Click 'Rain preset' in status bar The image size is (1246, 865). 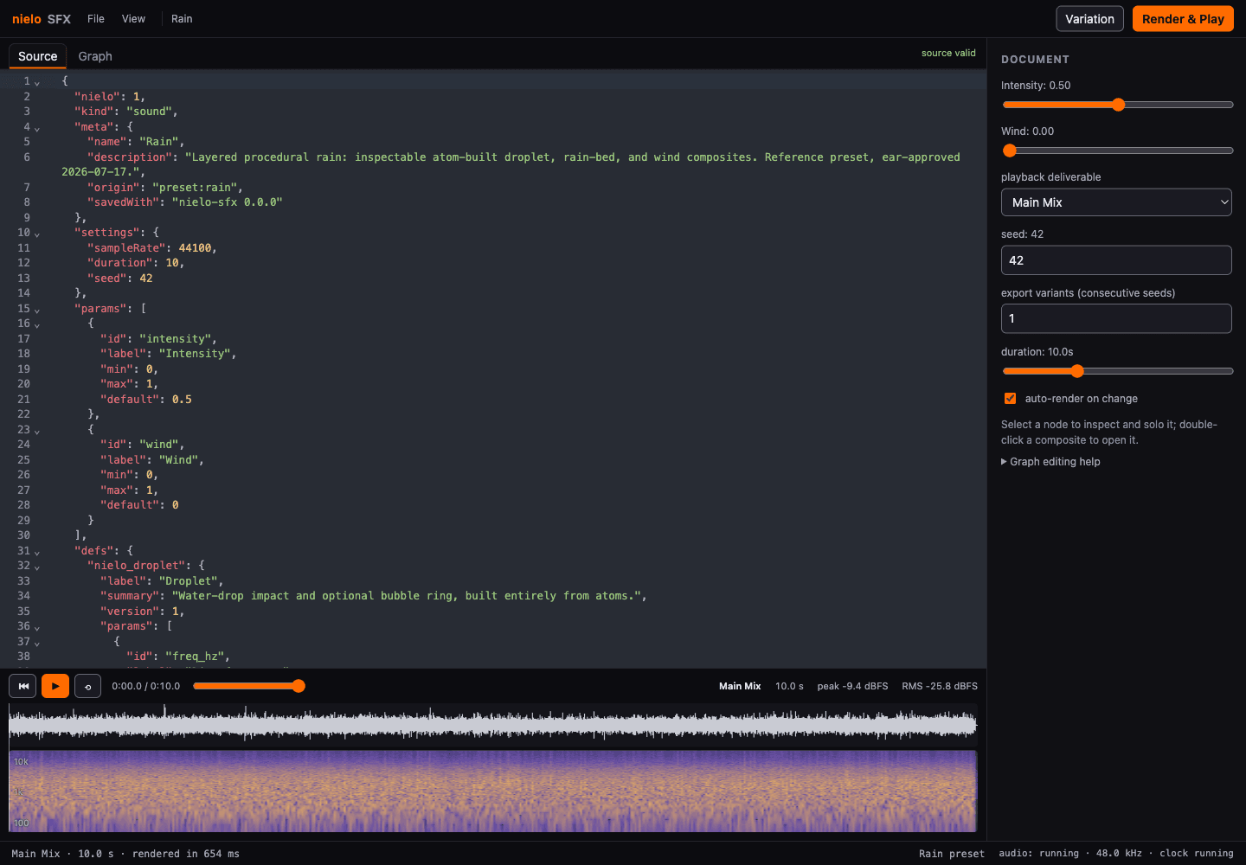952,854
